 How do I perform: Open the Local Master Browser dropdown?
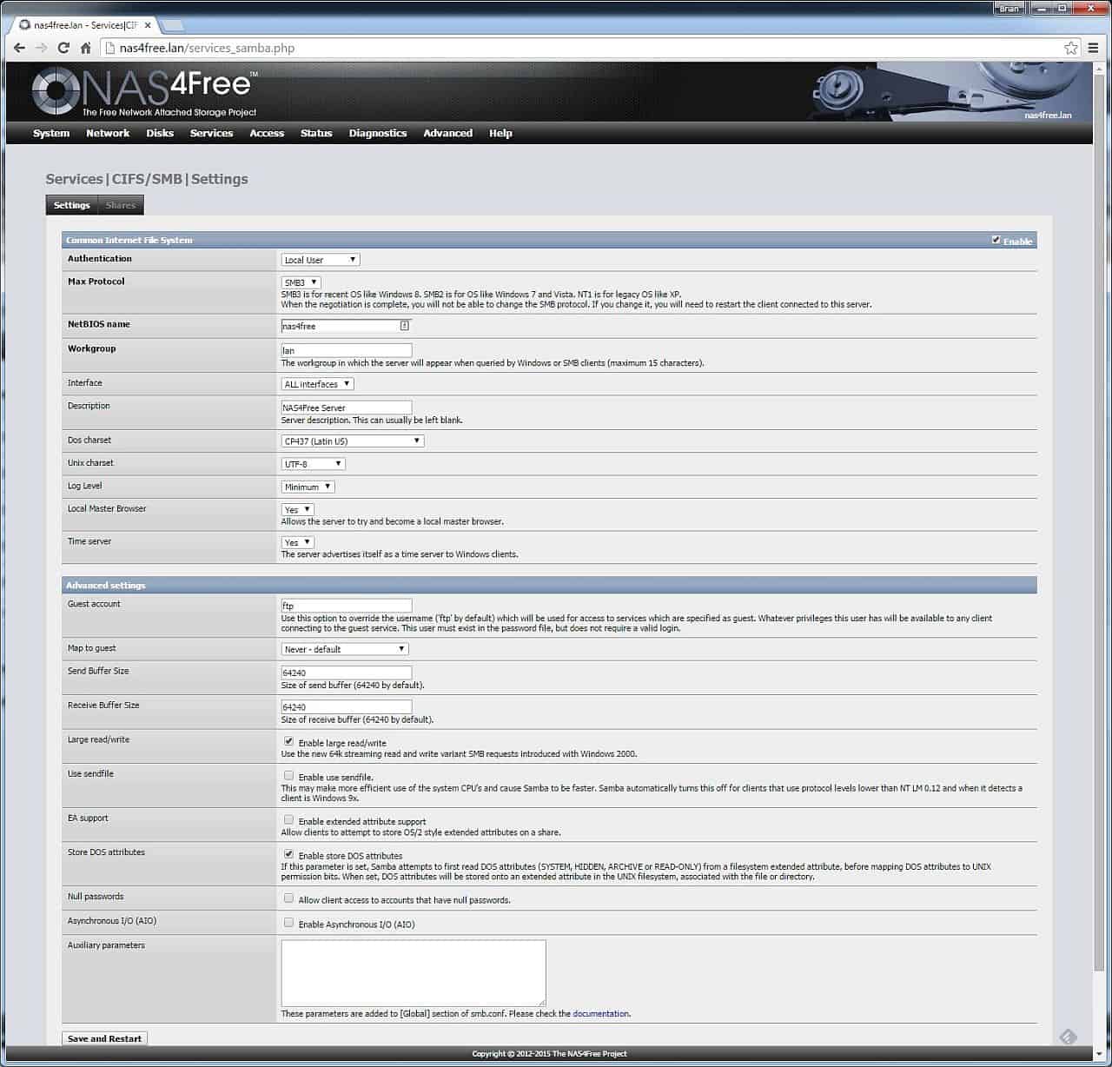point(297,510)
